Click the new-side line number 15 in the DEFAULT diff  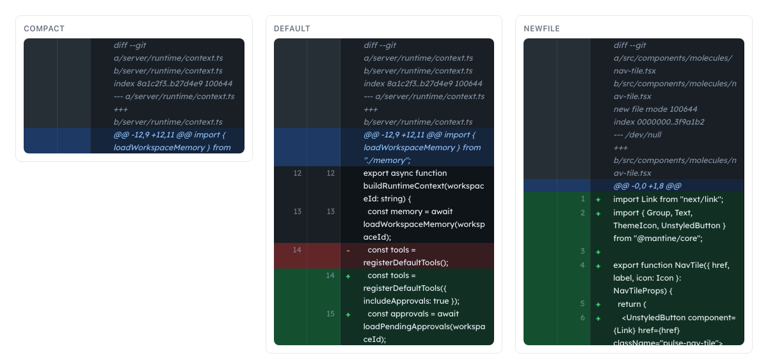point(330,314)
